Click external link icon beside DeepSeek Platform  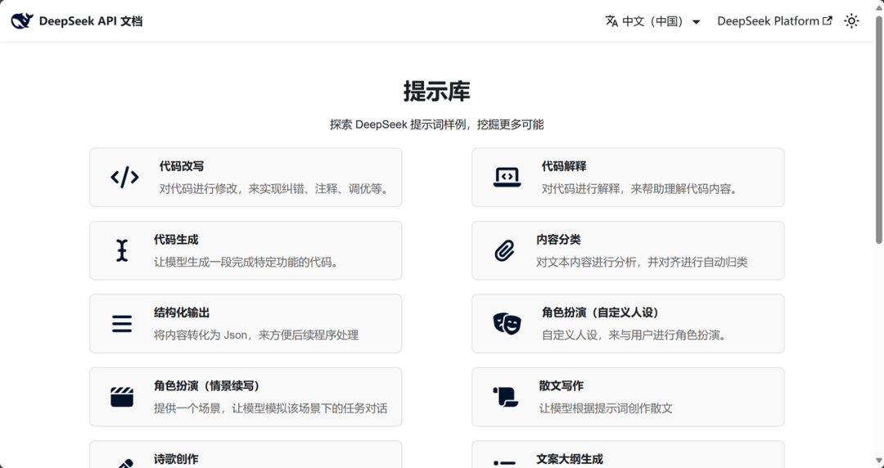click(827, 20)
